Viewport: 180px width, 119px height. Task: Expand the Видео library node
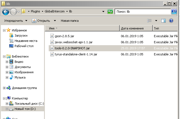(x=7, y=62)
